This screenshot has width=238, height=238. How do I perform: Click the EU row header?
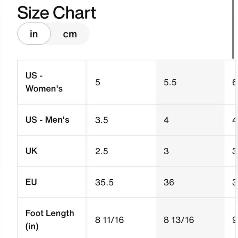coord(52,182)
